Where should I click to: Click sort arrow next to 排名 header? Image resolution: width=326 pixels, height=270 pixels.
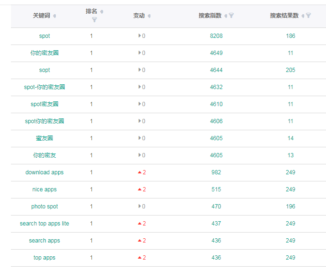click(102, 12)
